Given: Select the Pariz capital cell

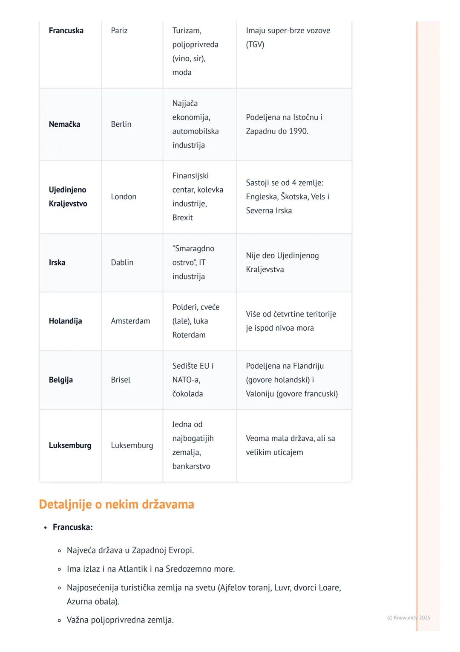Looking at the screenshot, I should (119, 31).
